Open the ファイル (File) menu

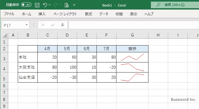coord(9,14)
